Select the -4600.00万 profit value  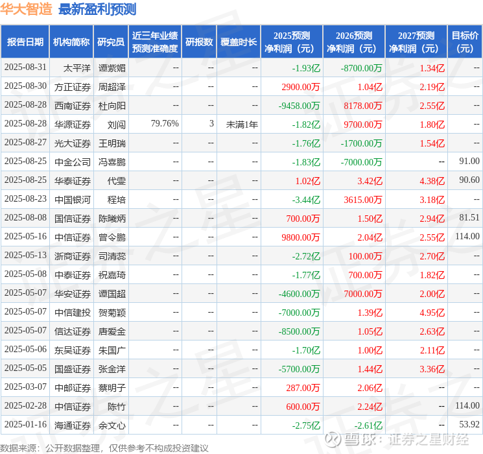pos(299,294)
